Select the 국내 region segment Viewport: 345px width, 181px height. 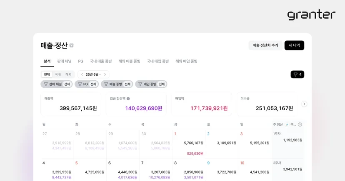point(57,74)
